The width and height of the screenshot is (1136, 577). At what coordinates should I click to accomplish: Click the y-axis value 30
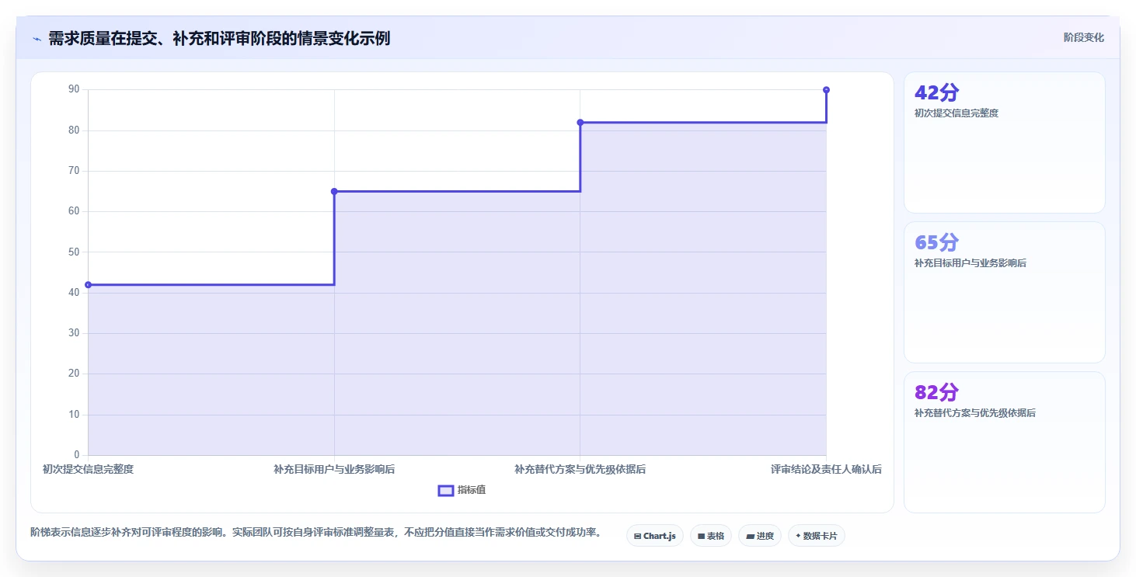(x=74, y=333)
